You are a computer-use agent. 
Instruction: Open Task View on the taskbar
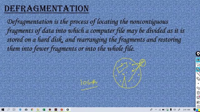(14, 110)
